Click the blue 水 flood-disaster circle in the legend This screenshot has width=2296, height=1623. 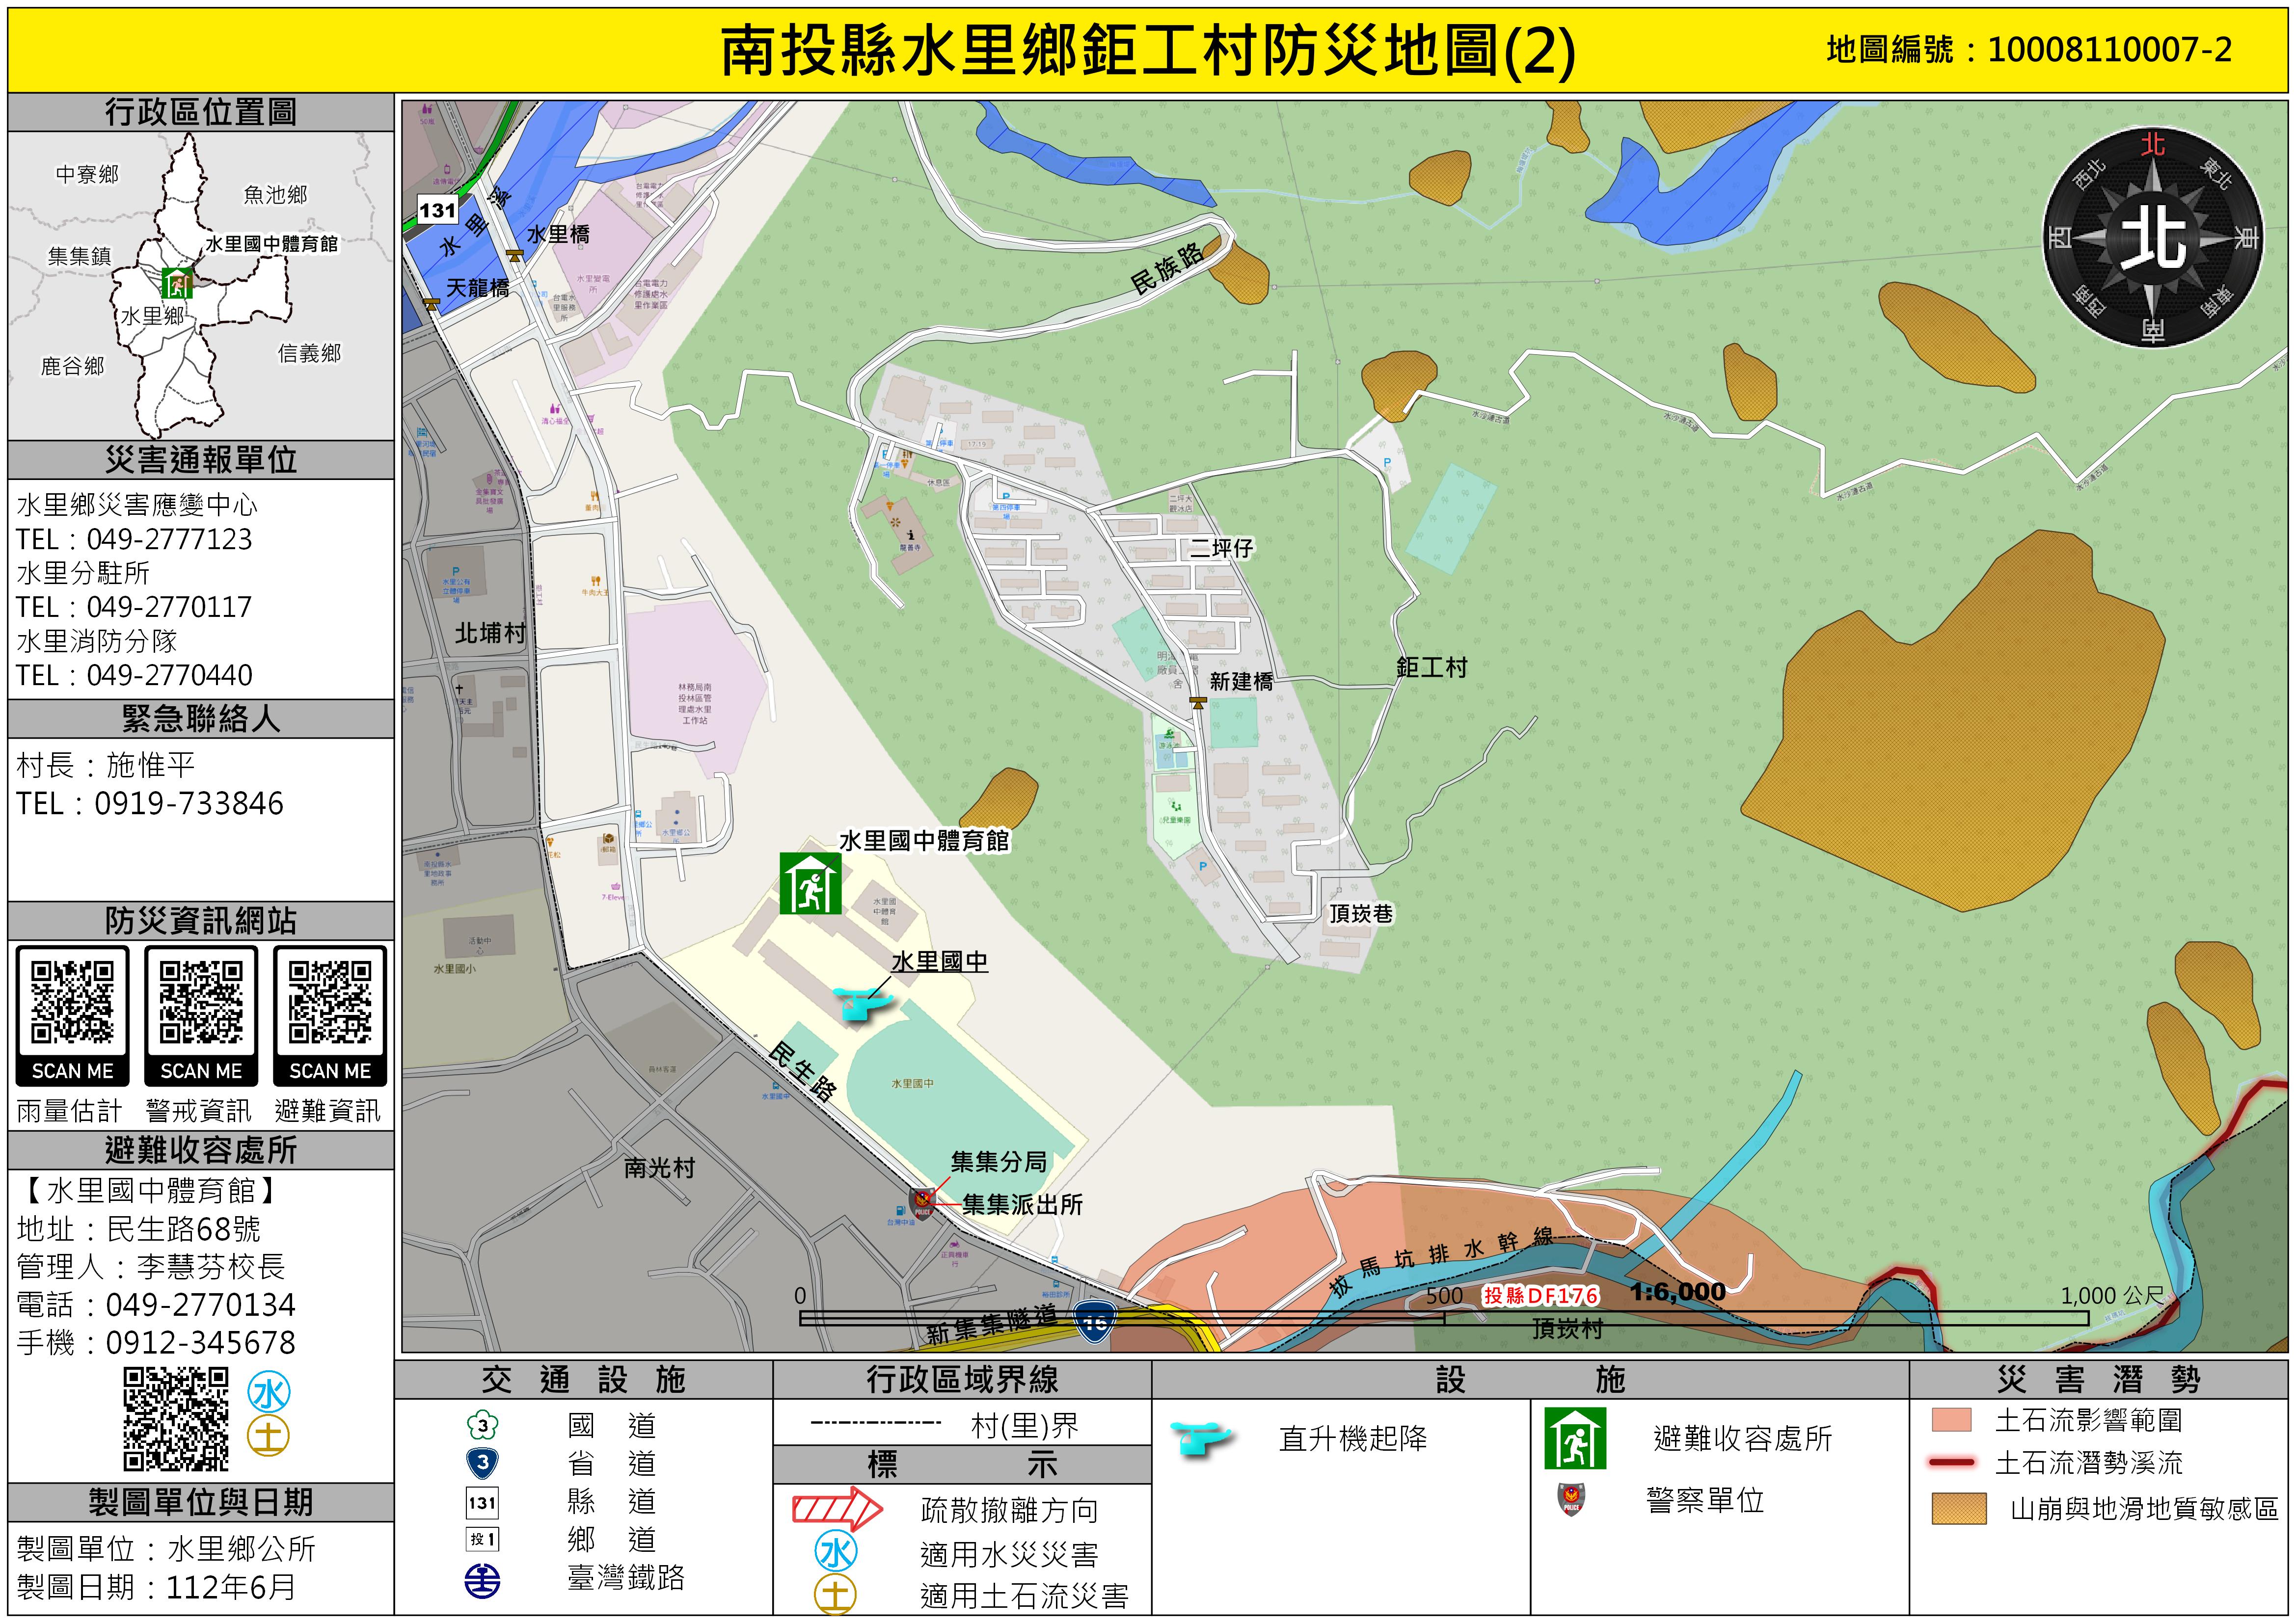click(836, 1552)
